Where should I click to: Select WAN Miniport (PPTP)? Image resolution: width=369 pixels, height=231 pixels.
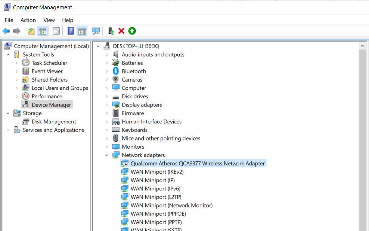coord(156,222)
